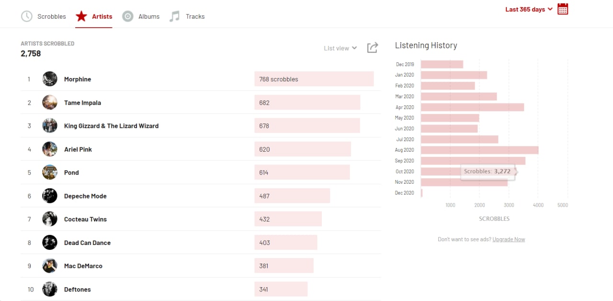The height and width of the screenshot is (301, 613).
Task: Open the Tame Impala artist link
Action: point(82,103)
